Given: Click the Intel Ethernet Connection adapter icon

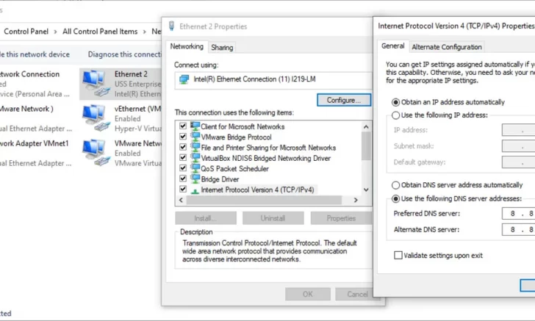Looking at the screenshot, I should 184,79.
